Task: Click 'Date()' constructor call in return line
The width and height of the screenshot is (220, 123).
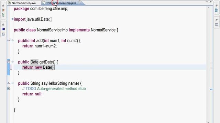Action: (48, 67)
